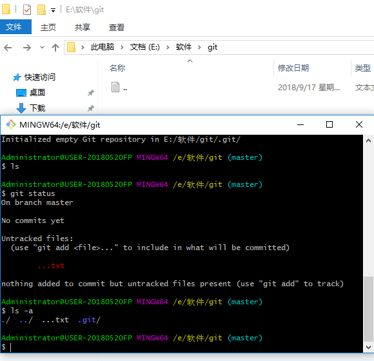Select 文档 (E:) in the address breadcrumb
The width and height of the screenshot is (374, 361).
145,47
